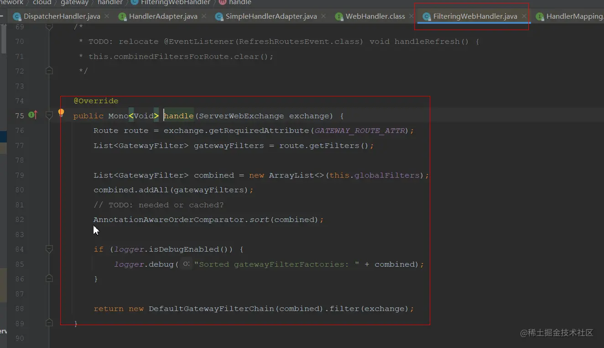Click filter(exchange) call on line 88
Viewport: 604px width, 348px height.
pos(367,309)
